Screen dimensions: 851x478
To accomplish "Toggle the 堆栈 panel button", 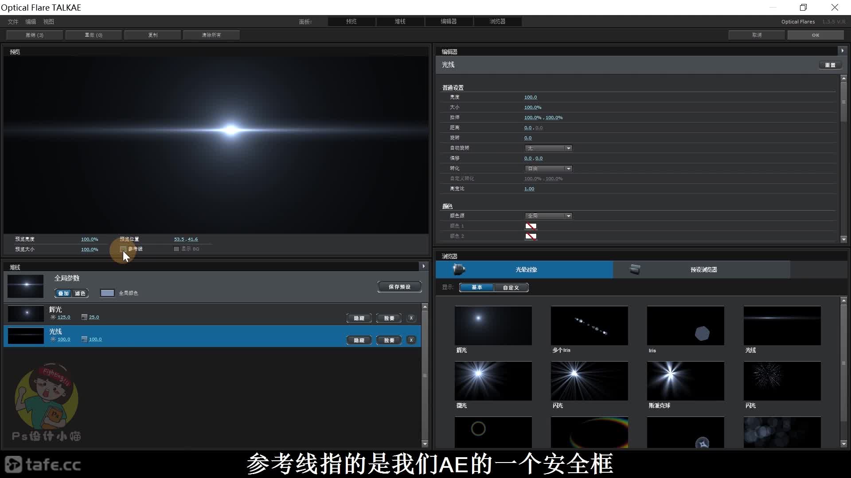I will tap(400, 21).
